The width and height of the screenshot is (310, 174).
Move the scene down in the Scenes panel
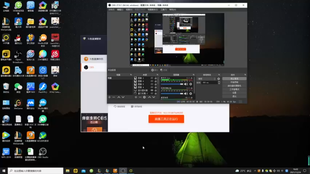click(123, 97)
